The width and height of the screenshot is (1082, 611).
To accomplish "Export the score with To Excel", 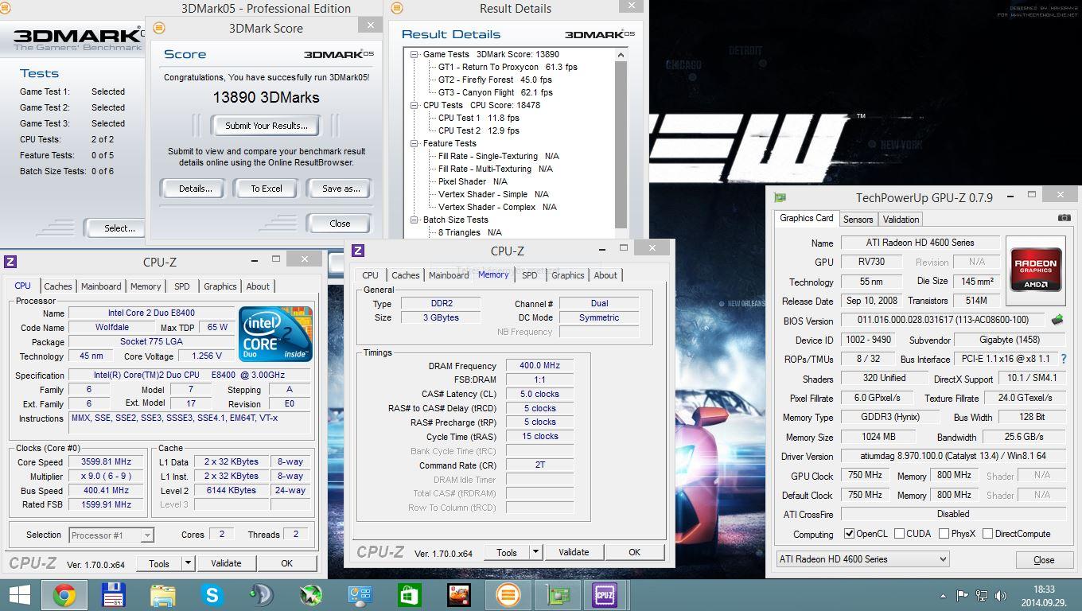I will [267, 189].
